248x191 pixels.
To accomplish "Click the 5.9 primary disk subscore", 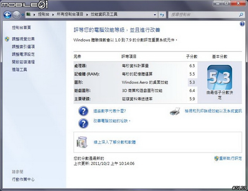I will 192,99.
